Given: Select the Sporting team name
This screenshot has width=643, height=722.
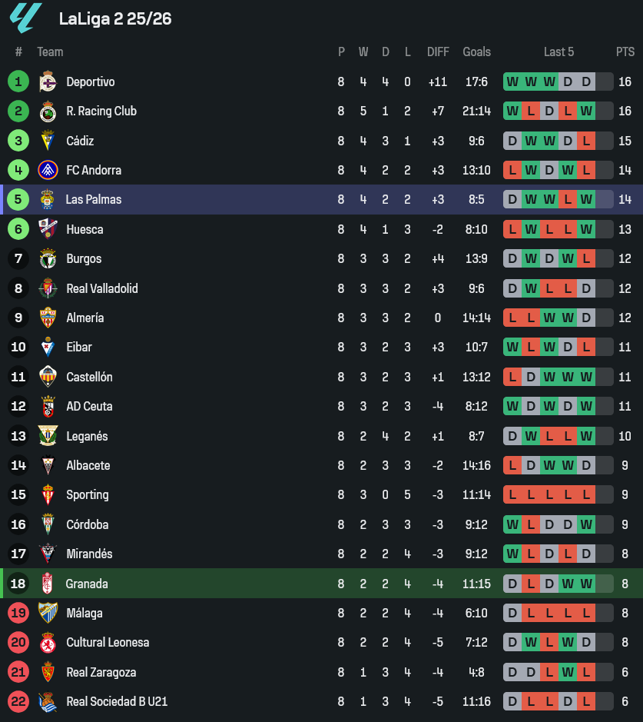Looking at the screenshot, I should 88,494.
